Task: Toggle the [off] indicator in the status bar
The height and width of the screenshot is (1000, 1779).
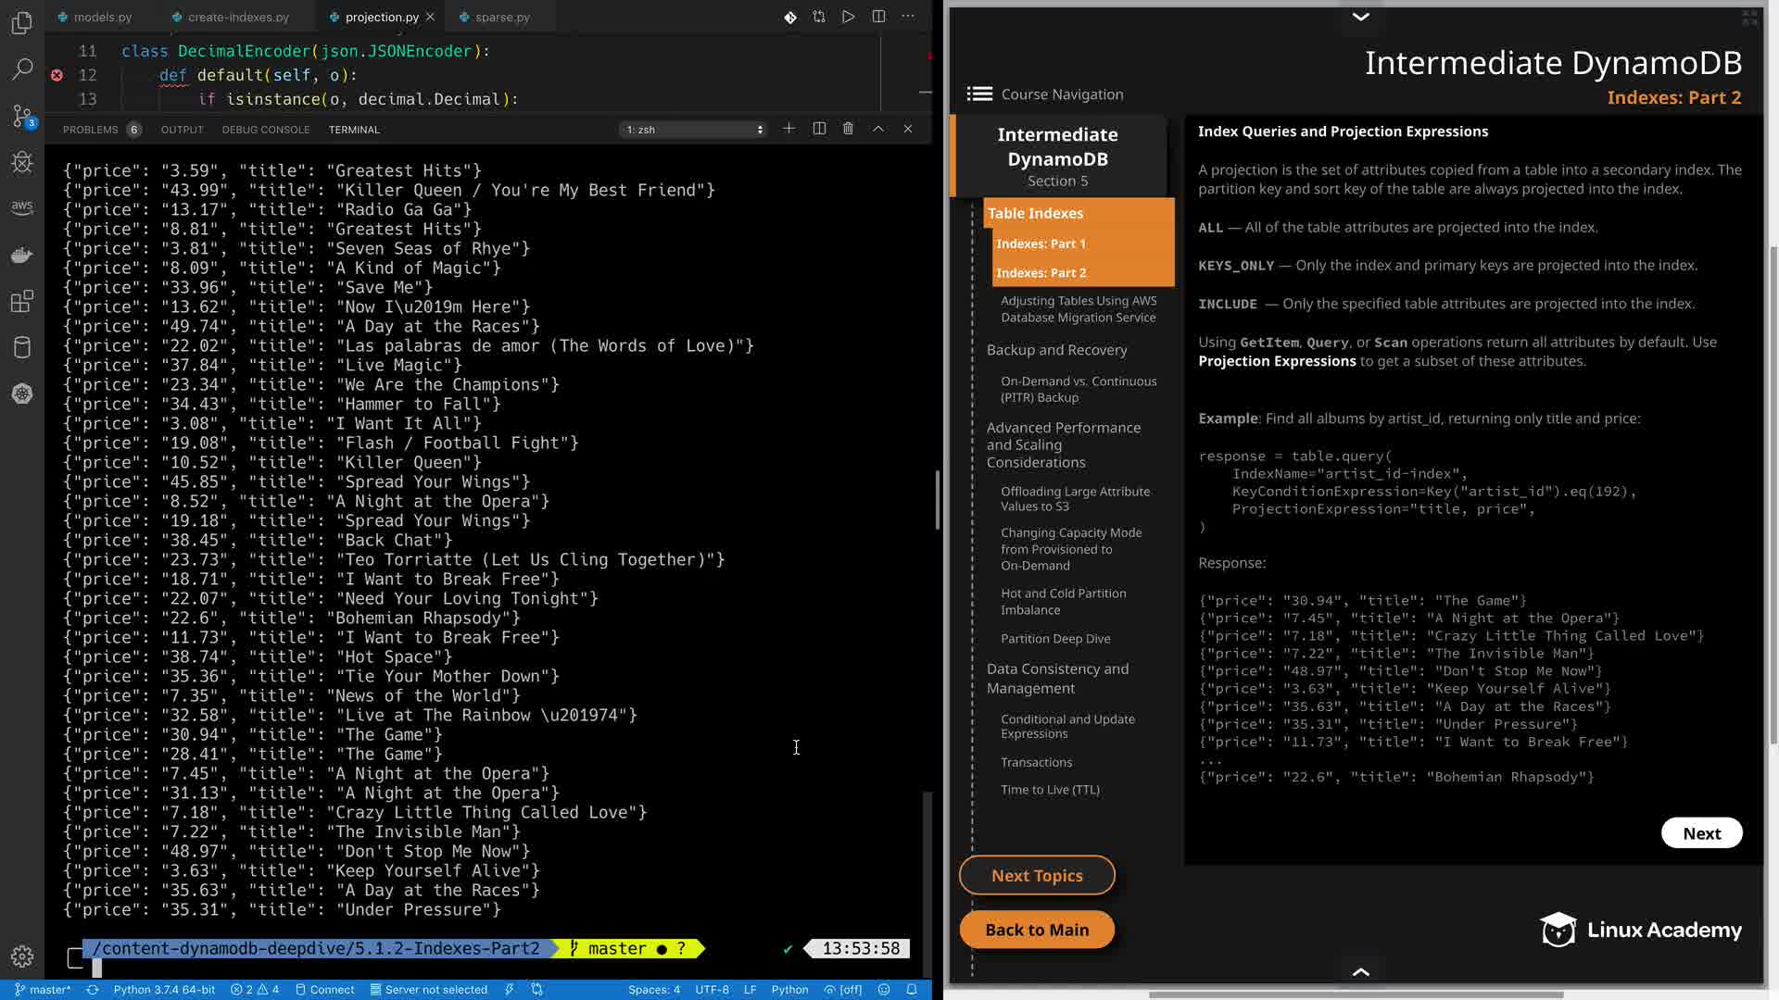Action: pos(843,989)
